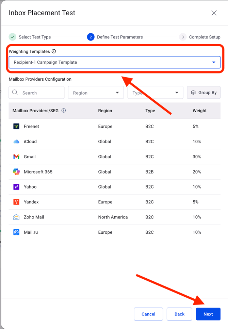Screen dimensions: 228x329
Task: Cancel the inbox placement test
Action: pos(148,314)
